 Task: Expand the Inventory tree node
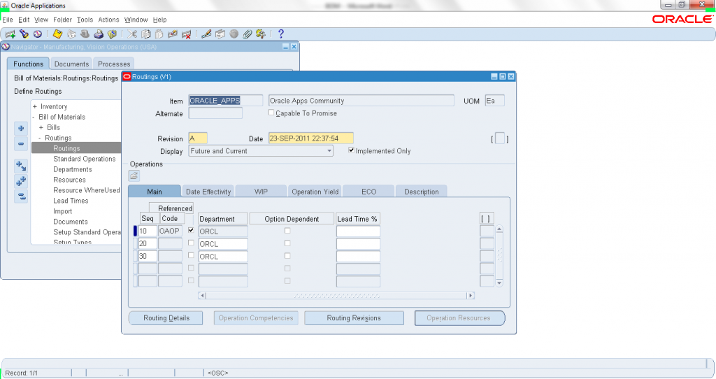coord(34,106)
